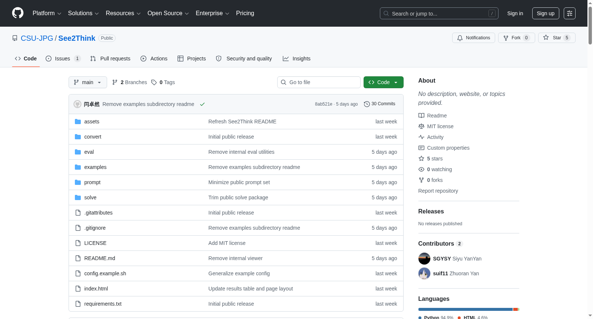Click the commit author avatar icon
Image resolution: width=593 pixels, height=319 pixels.
point(77,104)
